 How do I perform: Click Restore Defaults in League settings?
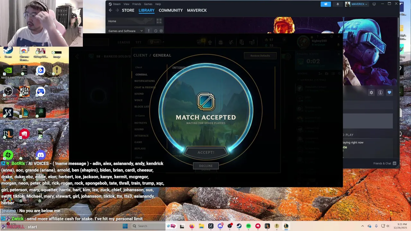tap(260, 56)
